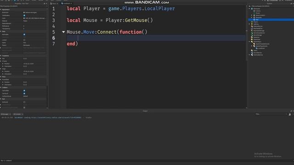Click the SpawnLocation icon in Explorer
Screen dimensions: 294x165
254,15
